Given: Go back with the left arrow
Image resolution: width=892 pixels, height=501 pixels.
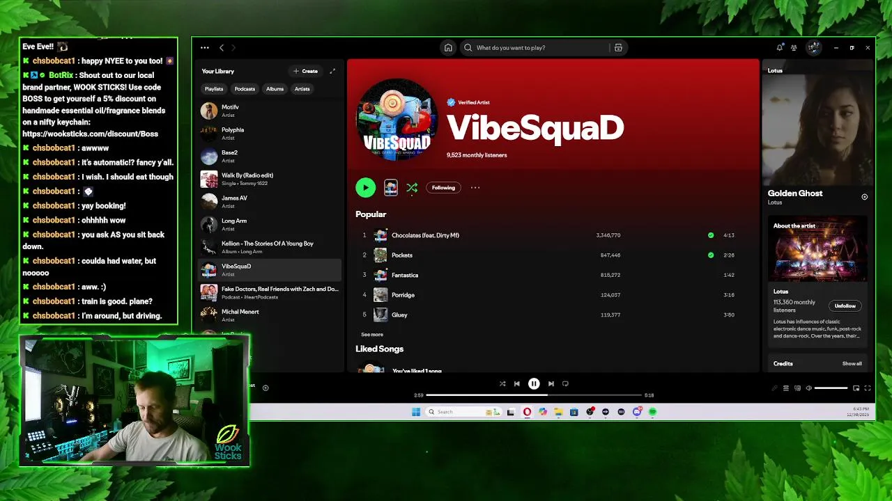Looking at the screenshot, I should [x=222, y=48].
